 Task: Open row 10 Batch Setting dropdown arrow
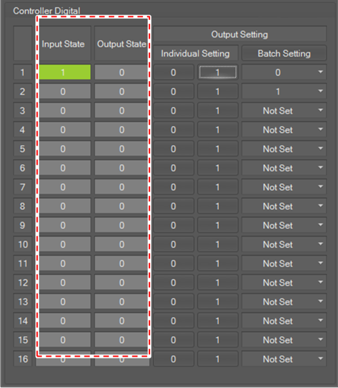pyautogui.click(x=320, y=244)
